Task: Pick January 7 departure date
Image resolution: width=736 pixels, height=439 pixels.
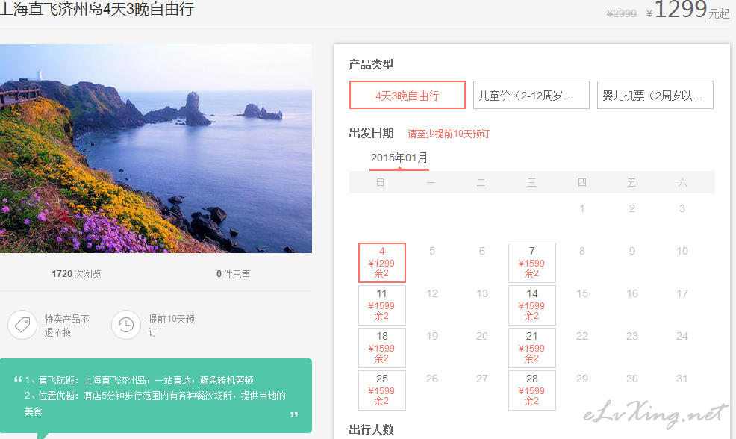Action: click(x=531, y=263)
